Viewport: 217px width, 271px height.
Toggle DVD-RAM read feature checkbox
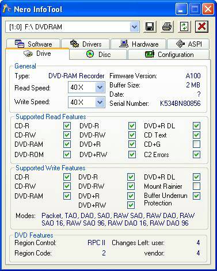coord(67,144)
